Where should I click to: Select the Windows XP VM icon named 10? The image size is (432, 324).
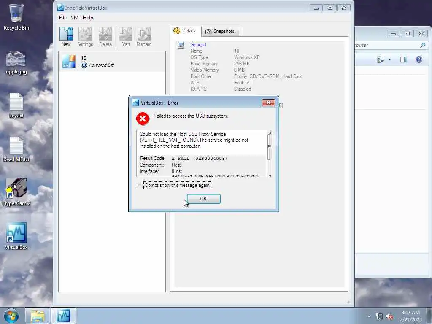click(x=69, y=62)
